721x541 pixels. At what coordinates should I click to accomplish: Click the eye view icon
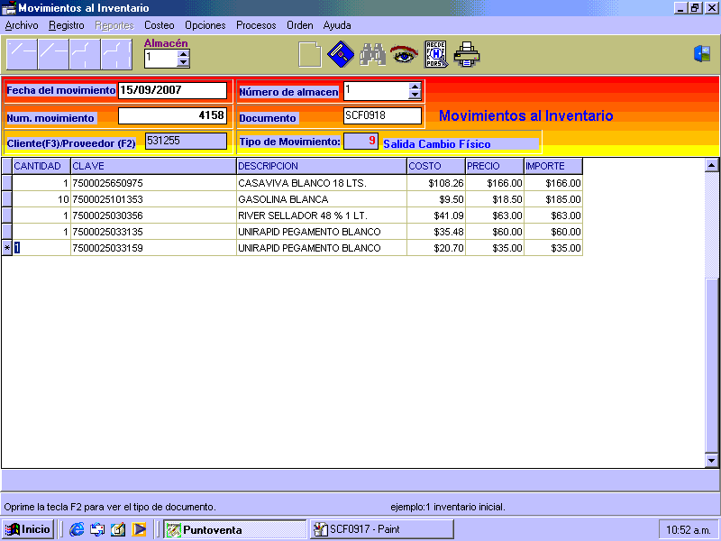click(x=404, y=55)
